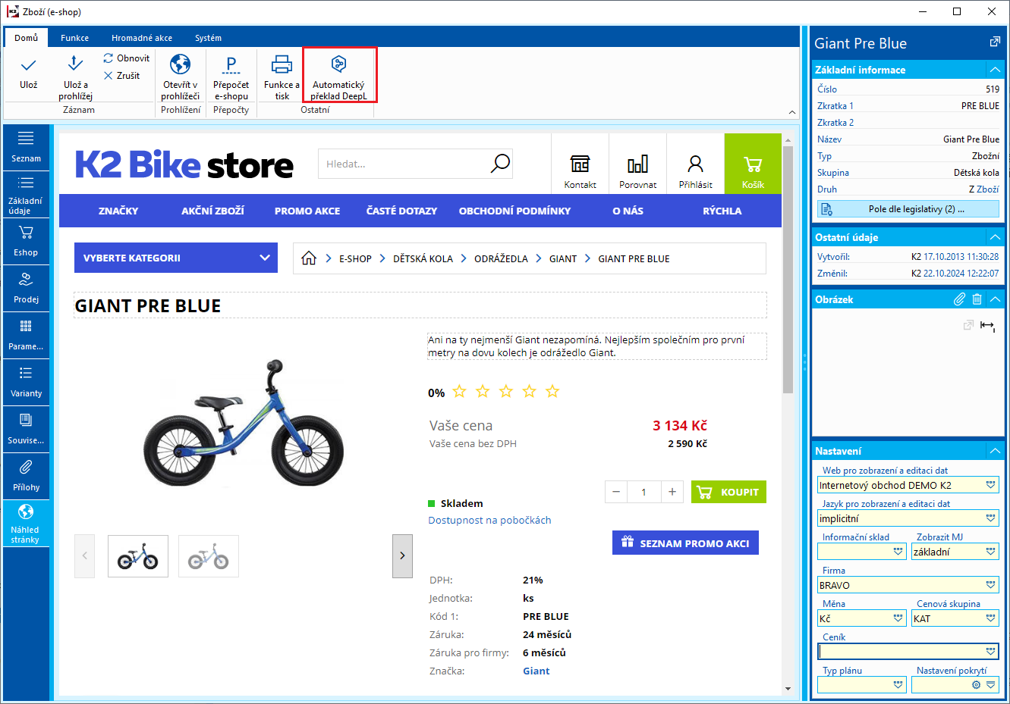Open the Informační sklad dropdown
Image resolution: width=1010 pixels, height=704 pixels.
click(898, 552)
